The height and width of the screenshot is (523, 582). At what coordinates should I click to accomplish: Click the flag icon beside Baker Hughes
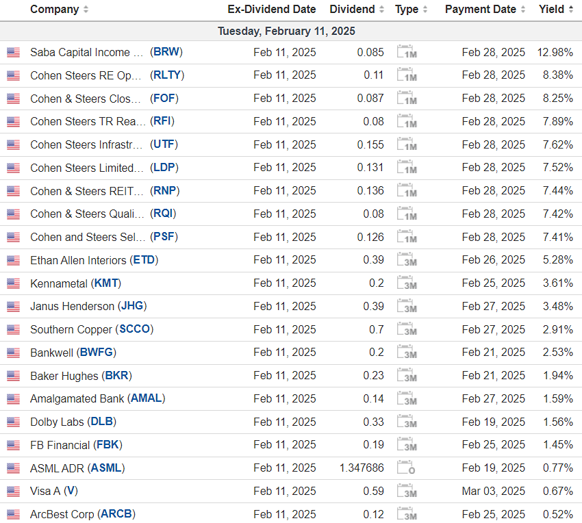[14, 376]
